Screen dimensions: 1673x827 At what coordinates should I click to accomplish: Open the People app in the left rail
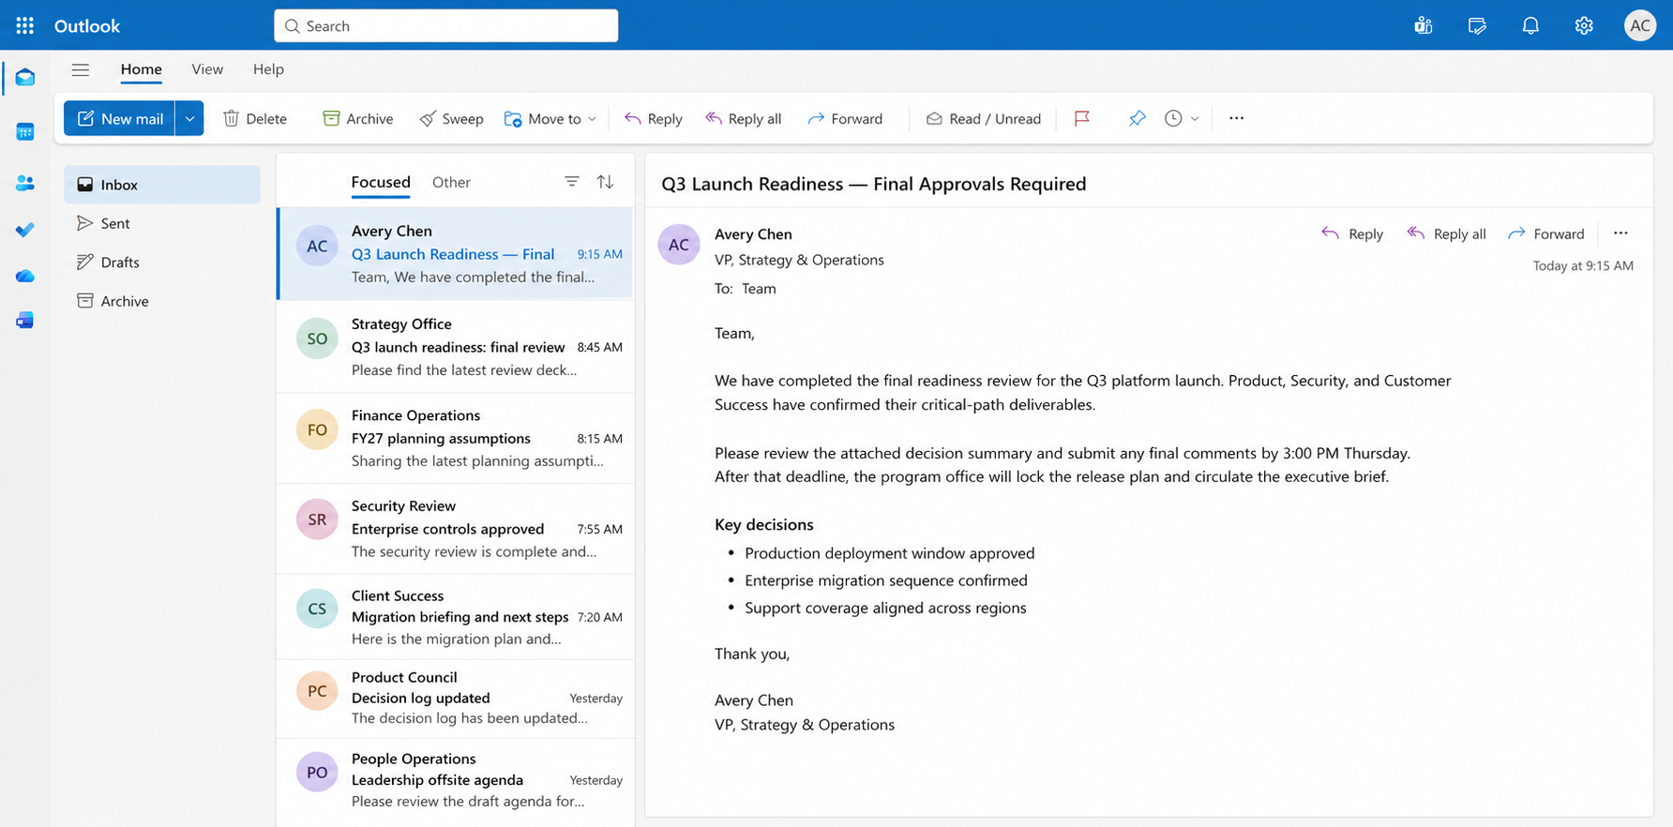(x=25, y=183)
